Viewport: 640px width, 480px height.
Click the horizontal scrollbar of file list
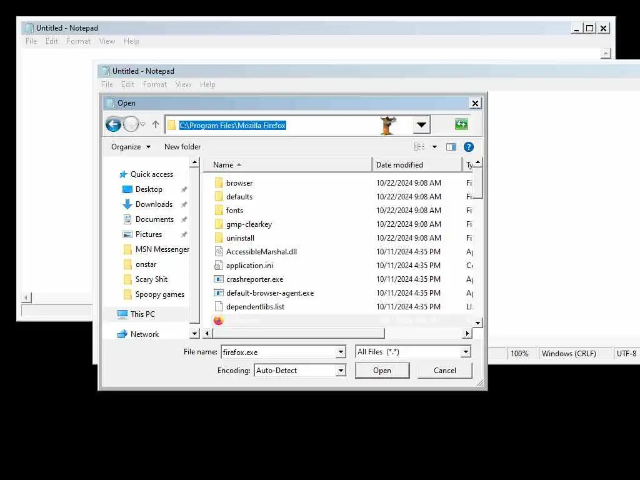click(298, 334)
